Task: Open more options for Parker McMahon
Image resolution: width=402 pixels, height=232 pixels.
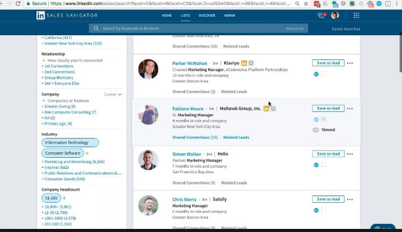Action: click(350, 63)
